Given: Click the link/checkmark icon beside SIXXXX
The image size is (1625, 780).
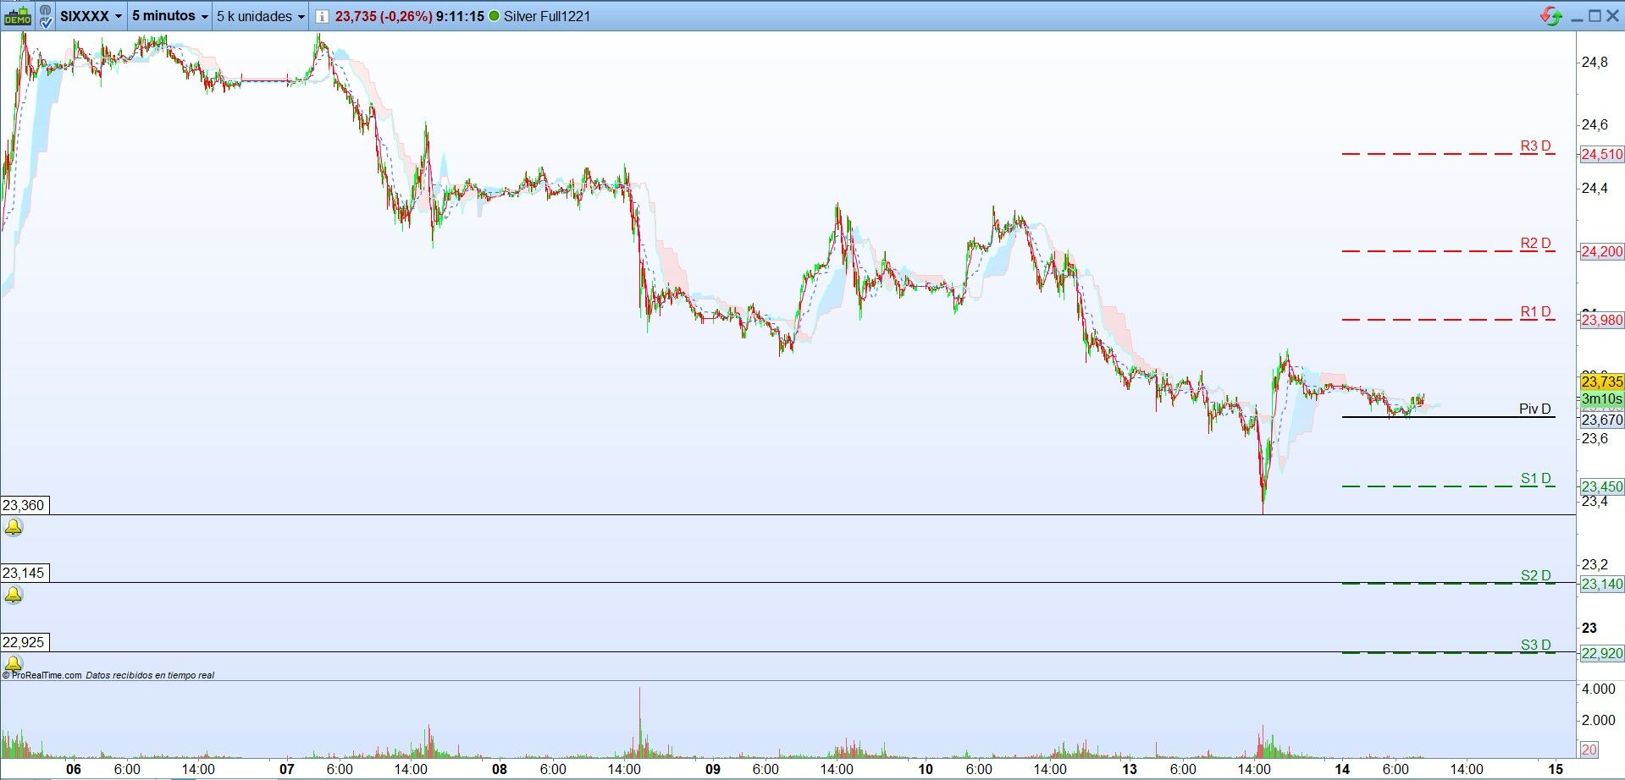Looking at the screenshot, I should tap(45, 16).
